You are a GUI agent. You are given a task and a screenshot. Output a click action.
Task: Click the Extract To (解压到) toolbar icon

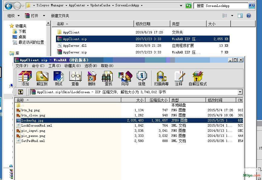42,78
